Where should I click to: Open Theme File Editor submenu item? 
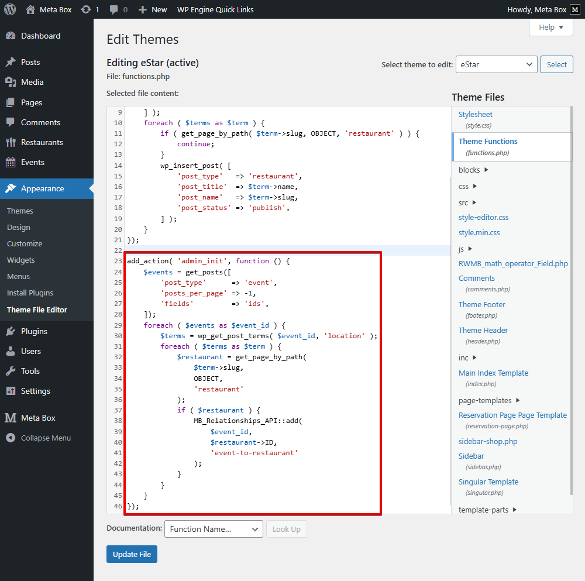pyautogui.click(x=37, y=310)
